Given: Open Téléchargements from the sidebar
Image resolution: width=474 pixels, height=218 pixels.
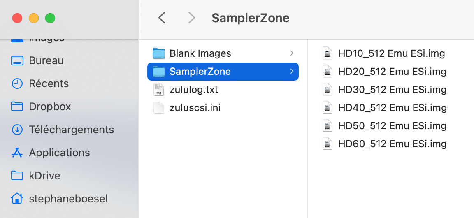Looking at the screenshot, I should (x=71, y=130).
